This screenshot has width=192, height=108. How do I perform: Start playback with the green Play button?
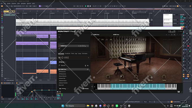(x=86, y=6)
